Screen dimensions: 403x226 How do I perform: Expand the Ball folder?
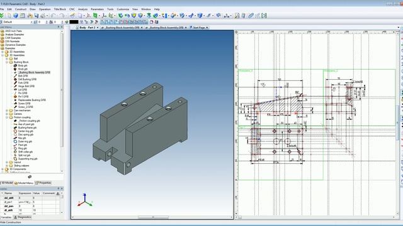7,58
